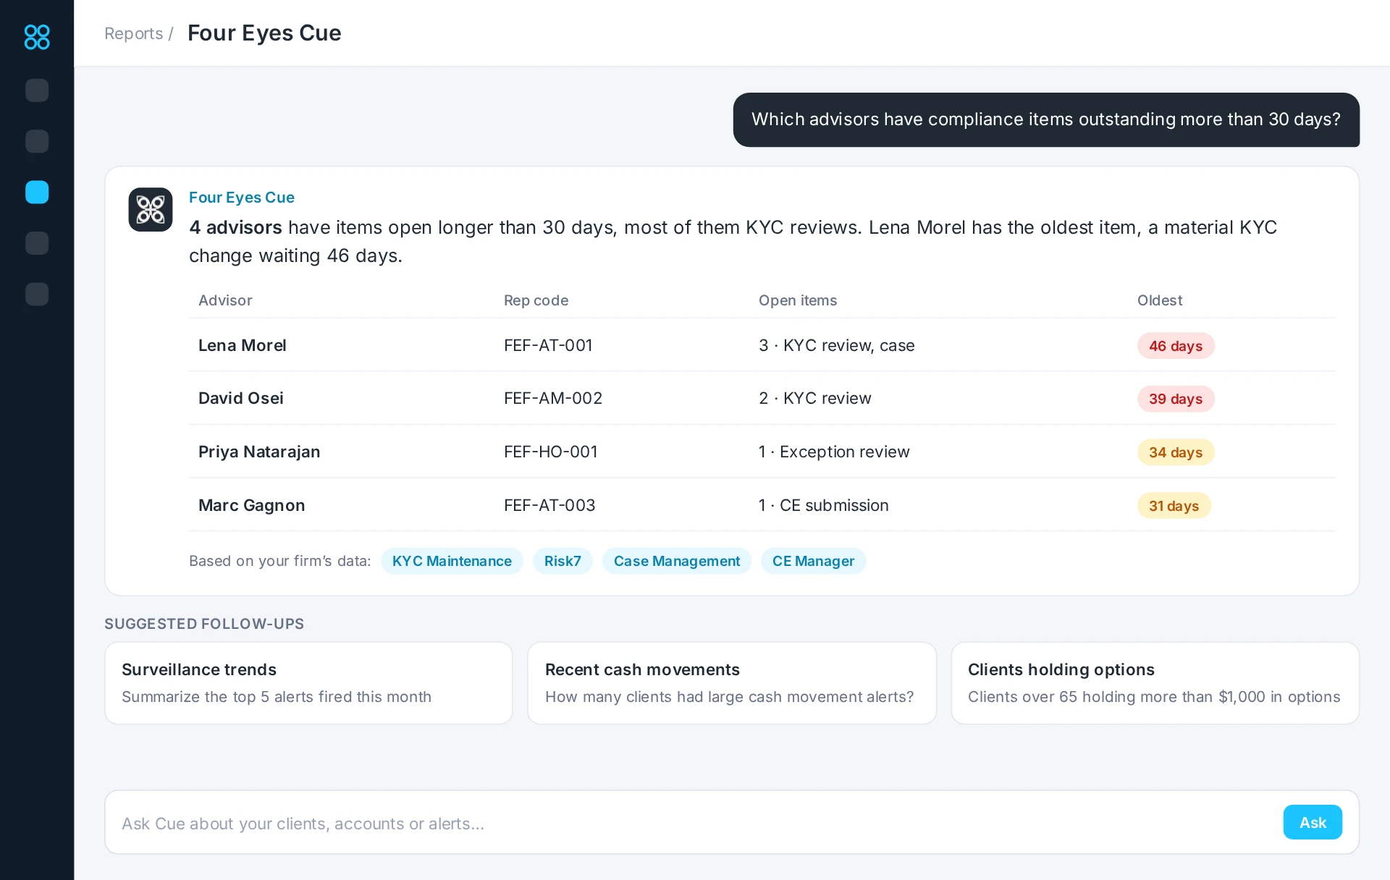Open the first sidebar navigation icon
1390x880 pixels.
[x=37, y=90]
